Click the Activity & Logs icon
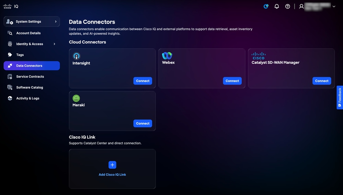The image size is (343, 195). (x=10, y=98)
